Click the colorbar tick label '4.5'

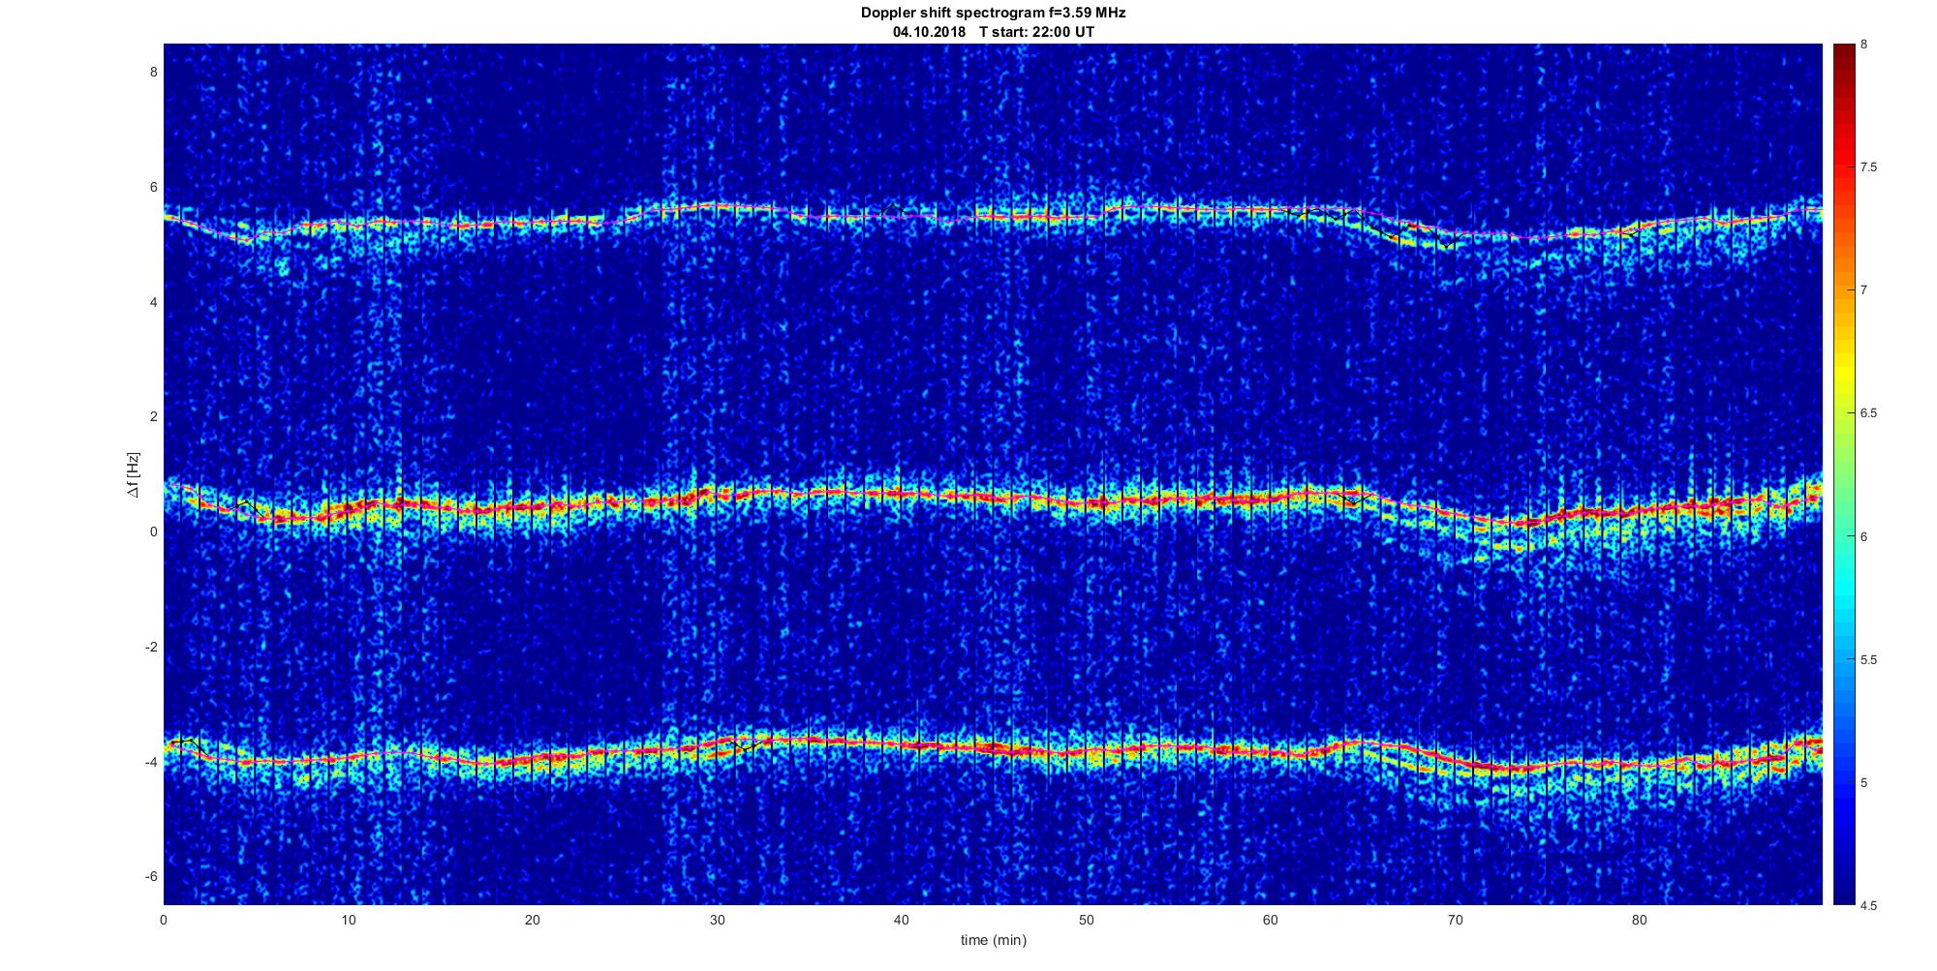(x=1869, y=905)
